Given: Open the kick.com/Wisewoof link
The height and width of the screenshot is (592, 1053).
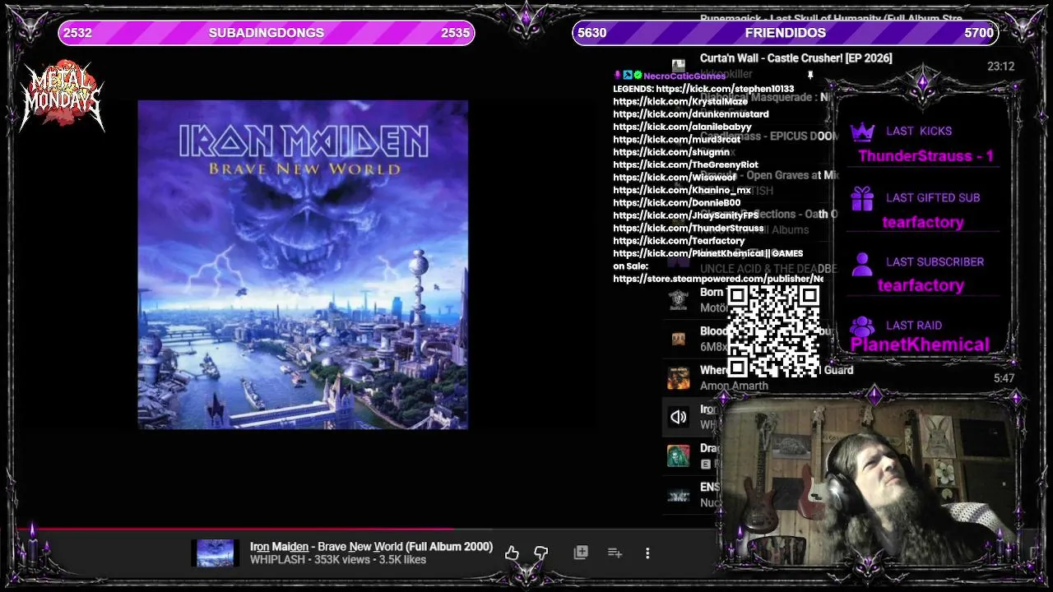Looking at the screenshot, I should point(675,178).
